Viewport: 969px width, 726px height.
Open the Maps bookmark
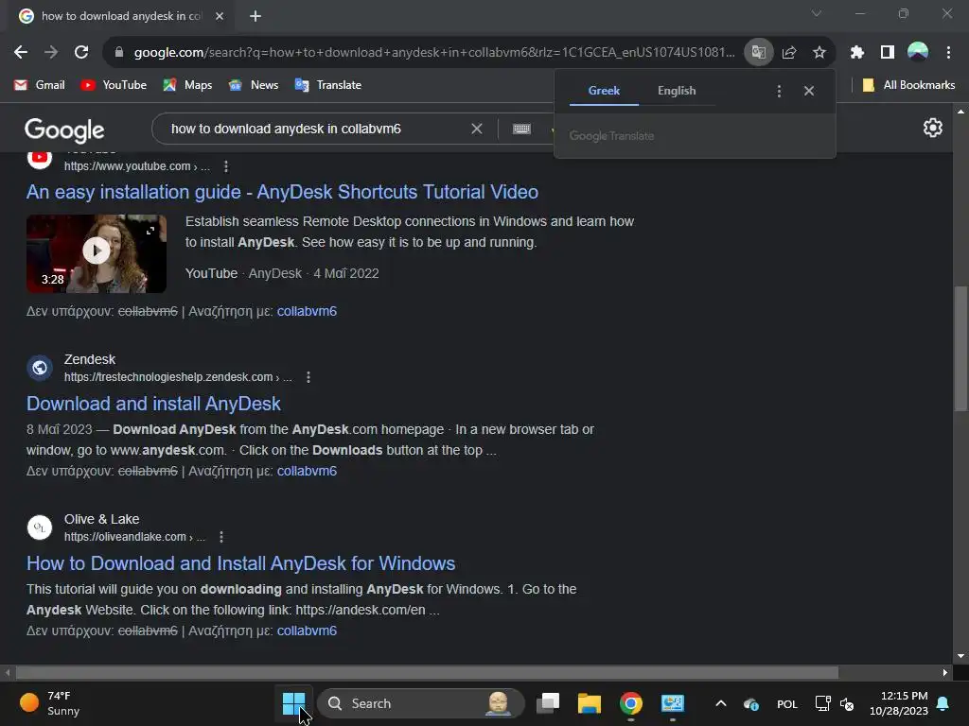(x=187, y=85)
